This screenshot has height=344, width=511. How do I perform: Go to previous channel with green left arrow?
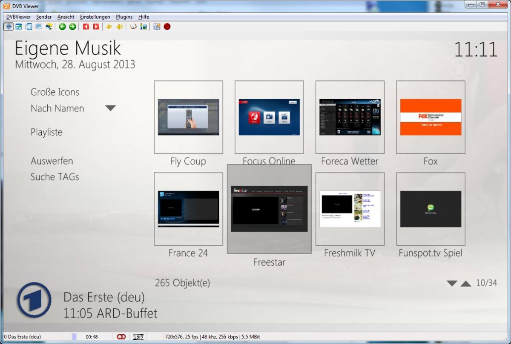pyautogui.click(x=63, y=26)
